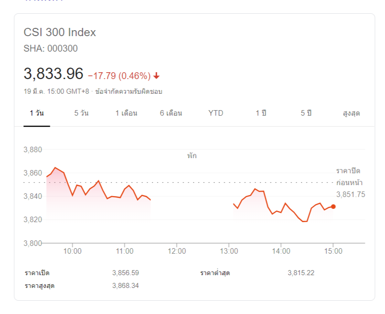
Task: Click the พัก break label on the chart
Action: [x=192, y=156]
